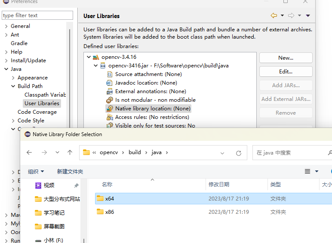Image resolution: width=332 pixels, height=243 pixels.
Task: Open the back history dropdown arrow
Action: [282, 15]
